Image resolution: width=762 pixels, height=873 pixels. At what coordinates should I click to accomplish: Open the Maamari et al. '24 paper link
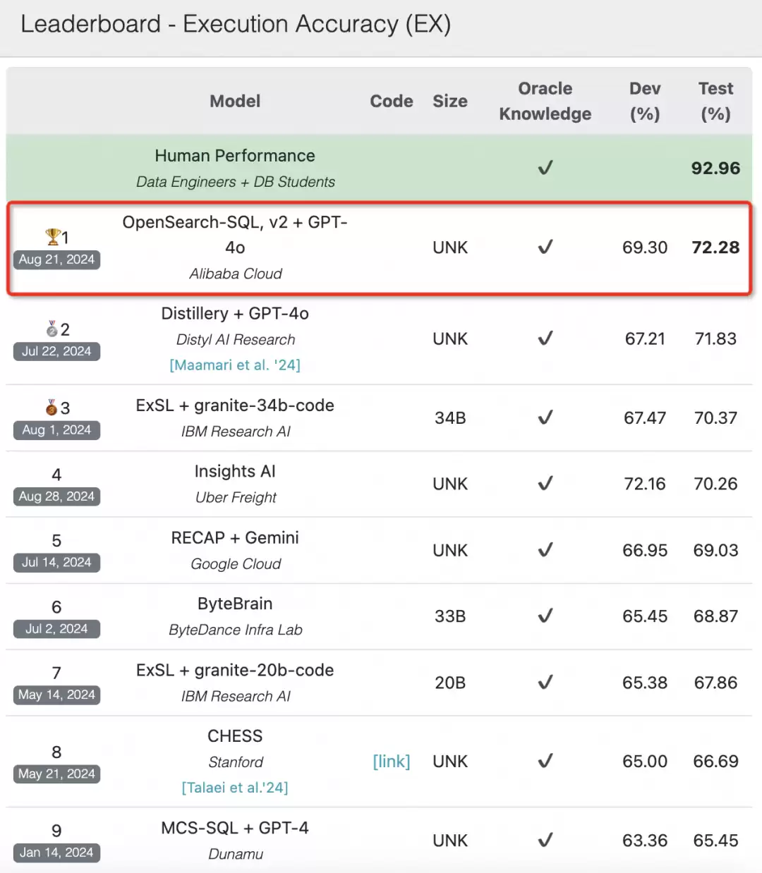pos(235,365)
